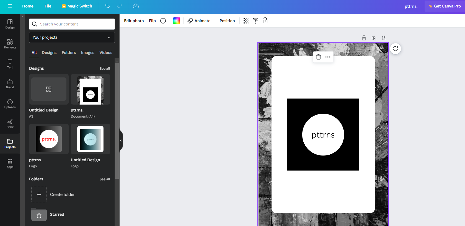This screenshot has width=465, height=226.
Task: Open the hamburger main menu
Action: tap(10, 6)
